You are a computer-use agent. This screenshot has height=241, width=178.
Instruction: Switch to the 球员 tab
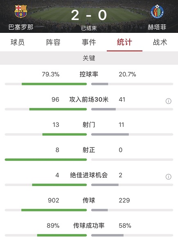click(18, 42)
